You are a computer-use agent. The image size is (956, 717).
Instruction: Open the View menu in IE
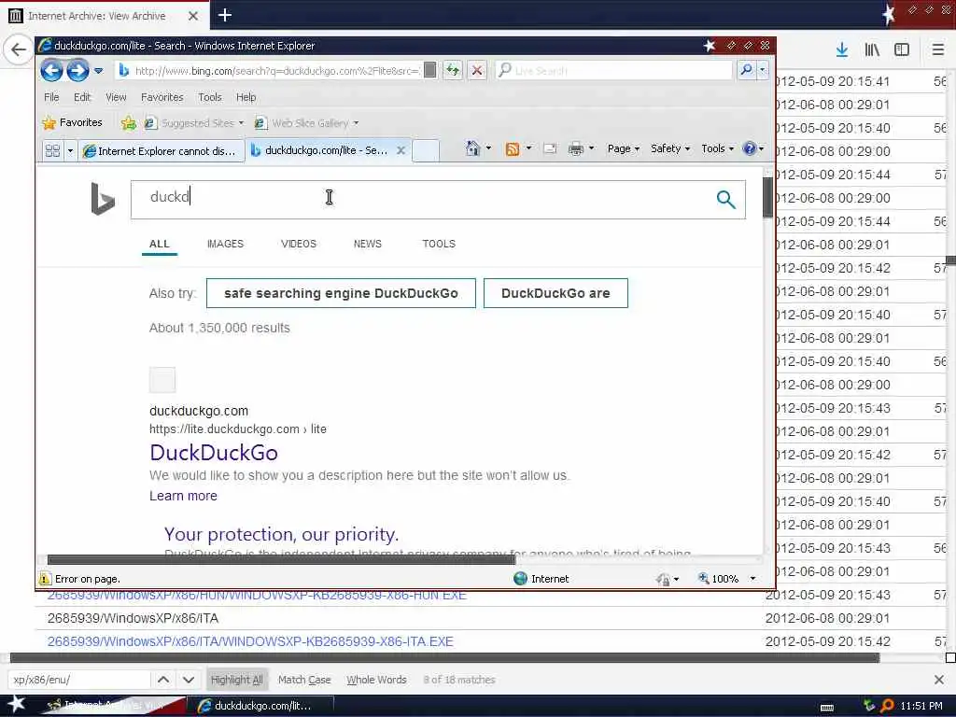point(116,97)
